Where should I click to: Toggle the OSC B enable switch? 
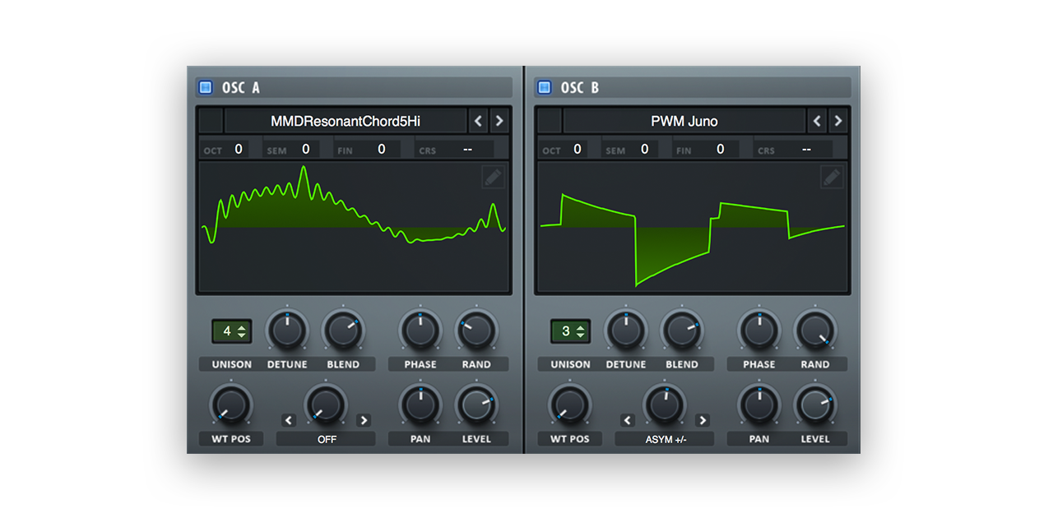544,87
